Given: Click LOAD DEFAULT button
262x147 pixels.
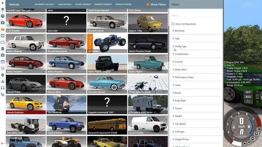Looking at the screenshot, I should [x=65, y=4].
